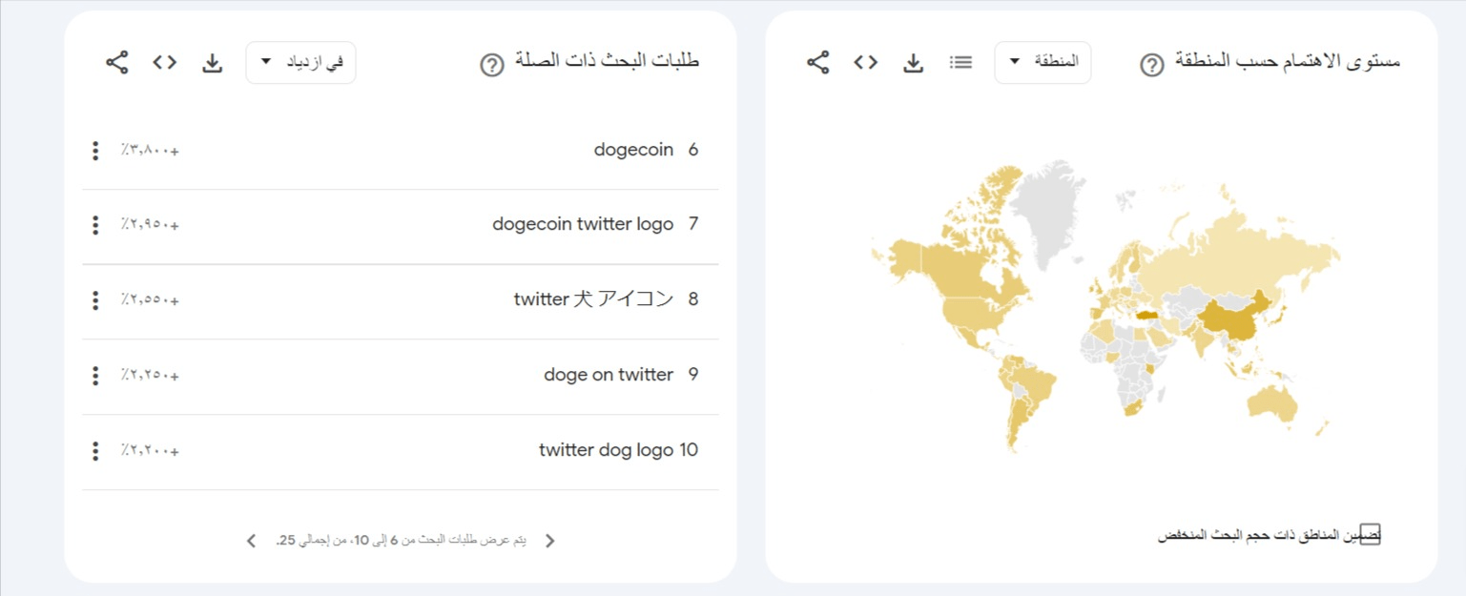Download related queries data as CSV

point(212,63)
